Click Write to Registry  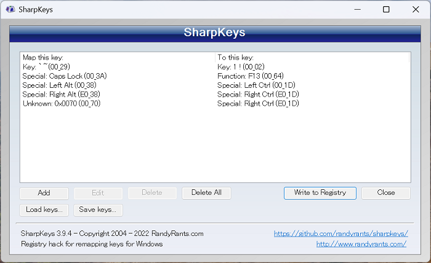tap(320, 193)
